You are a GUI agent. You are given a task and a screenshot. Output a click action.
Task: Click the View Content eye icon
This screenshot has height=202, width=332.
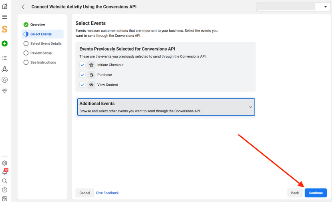point(91,85)
